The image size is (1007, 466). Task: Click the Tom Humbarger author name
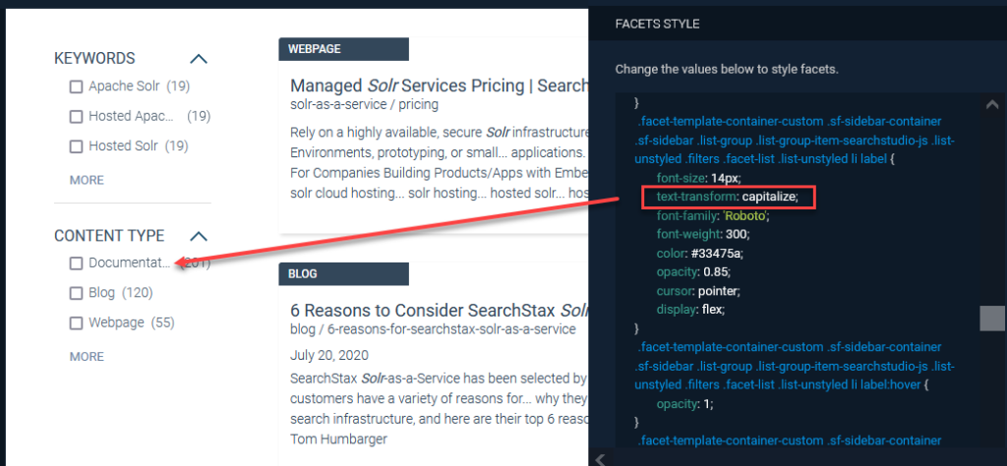pos(337,439)
